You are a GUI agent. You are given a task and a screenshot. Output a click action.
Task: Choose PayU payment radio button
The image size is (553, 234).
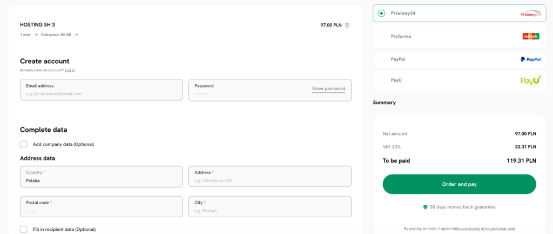[381, 80]
